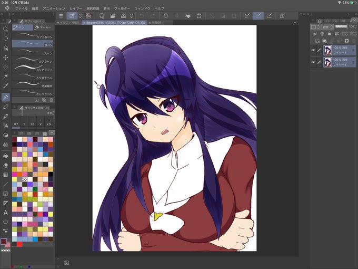This screenshot has width=358, height=269.
Task: Select the Straight line figure tool
Action: click(5, 184)
